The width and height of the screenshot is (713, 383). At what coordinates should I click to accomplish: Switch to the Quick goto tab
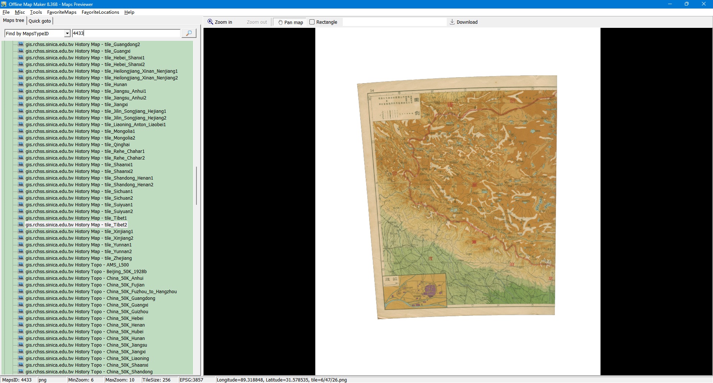tap(40, 21)
